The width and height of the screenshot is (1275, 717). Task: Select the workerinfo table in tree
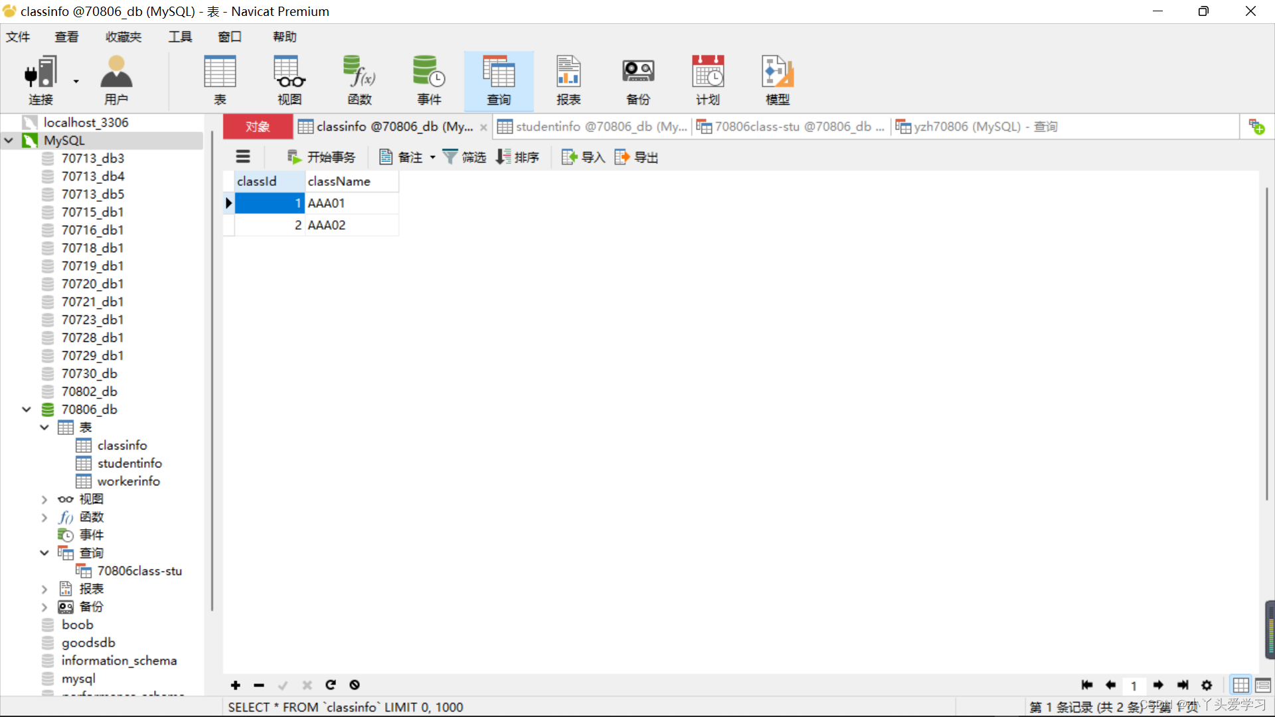[x=128, y=481]
